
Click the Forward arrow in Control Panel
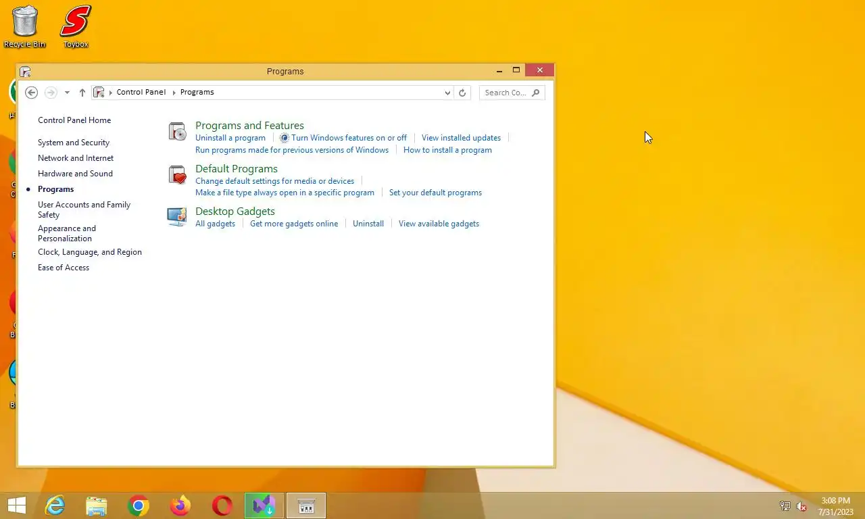pyautogui.click(x=51, y=93)
